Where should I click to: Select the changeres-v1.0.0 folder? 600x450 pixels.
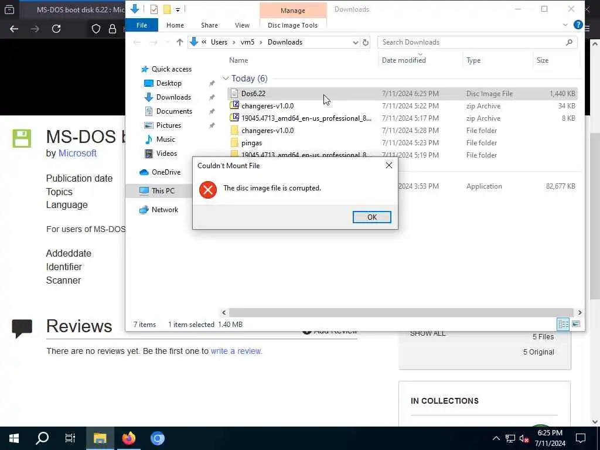402,130
